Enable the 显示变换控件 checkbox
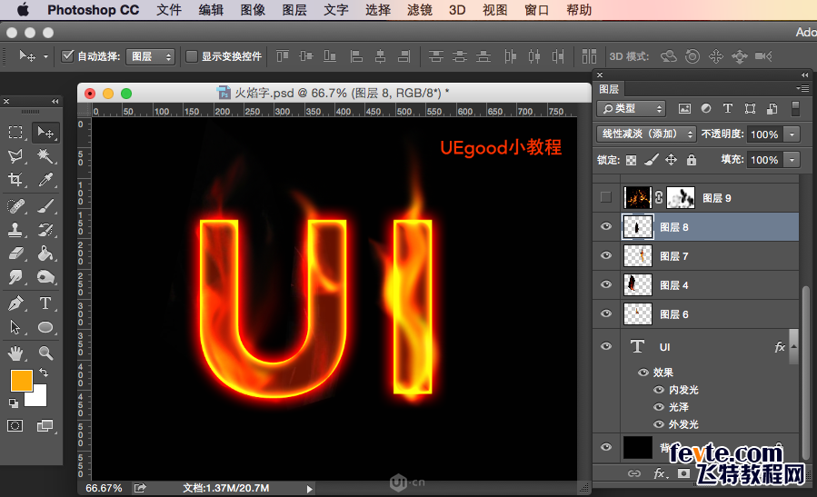The width and height of the screenshot is (817, 497). click(x=192, y=56)
